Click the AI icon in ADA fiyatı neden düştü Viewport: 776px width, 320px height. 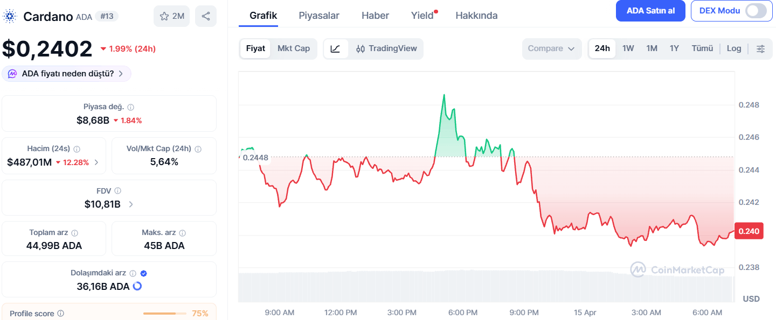[x=12, y=74]
